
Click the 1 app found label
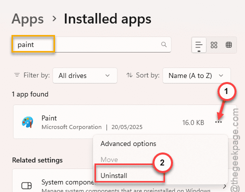[30, 94]
